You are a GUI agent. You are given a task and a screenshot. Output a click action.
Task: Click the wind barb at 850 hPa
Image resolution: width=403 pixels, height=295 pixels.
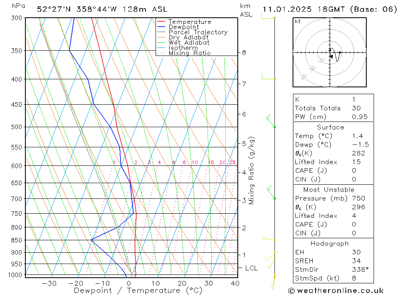(269, 239)
